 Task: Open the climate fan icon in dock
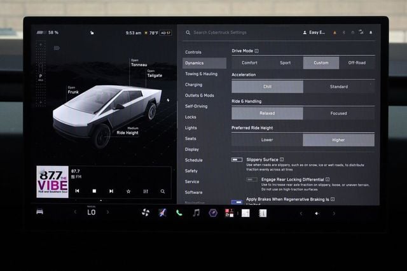[x=146, y=213]
